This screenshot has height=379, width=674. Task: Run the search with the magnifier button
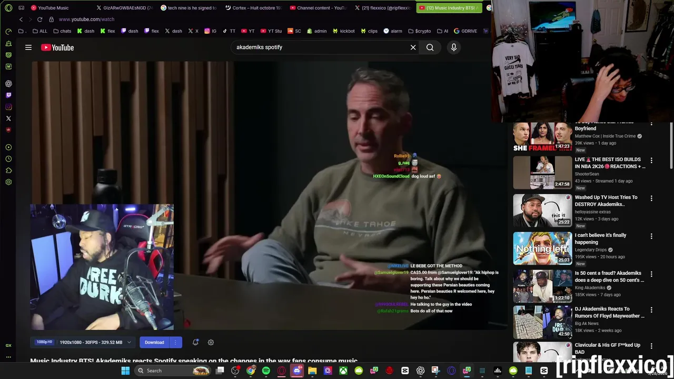[430, 47]
